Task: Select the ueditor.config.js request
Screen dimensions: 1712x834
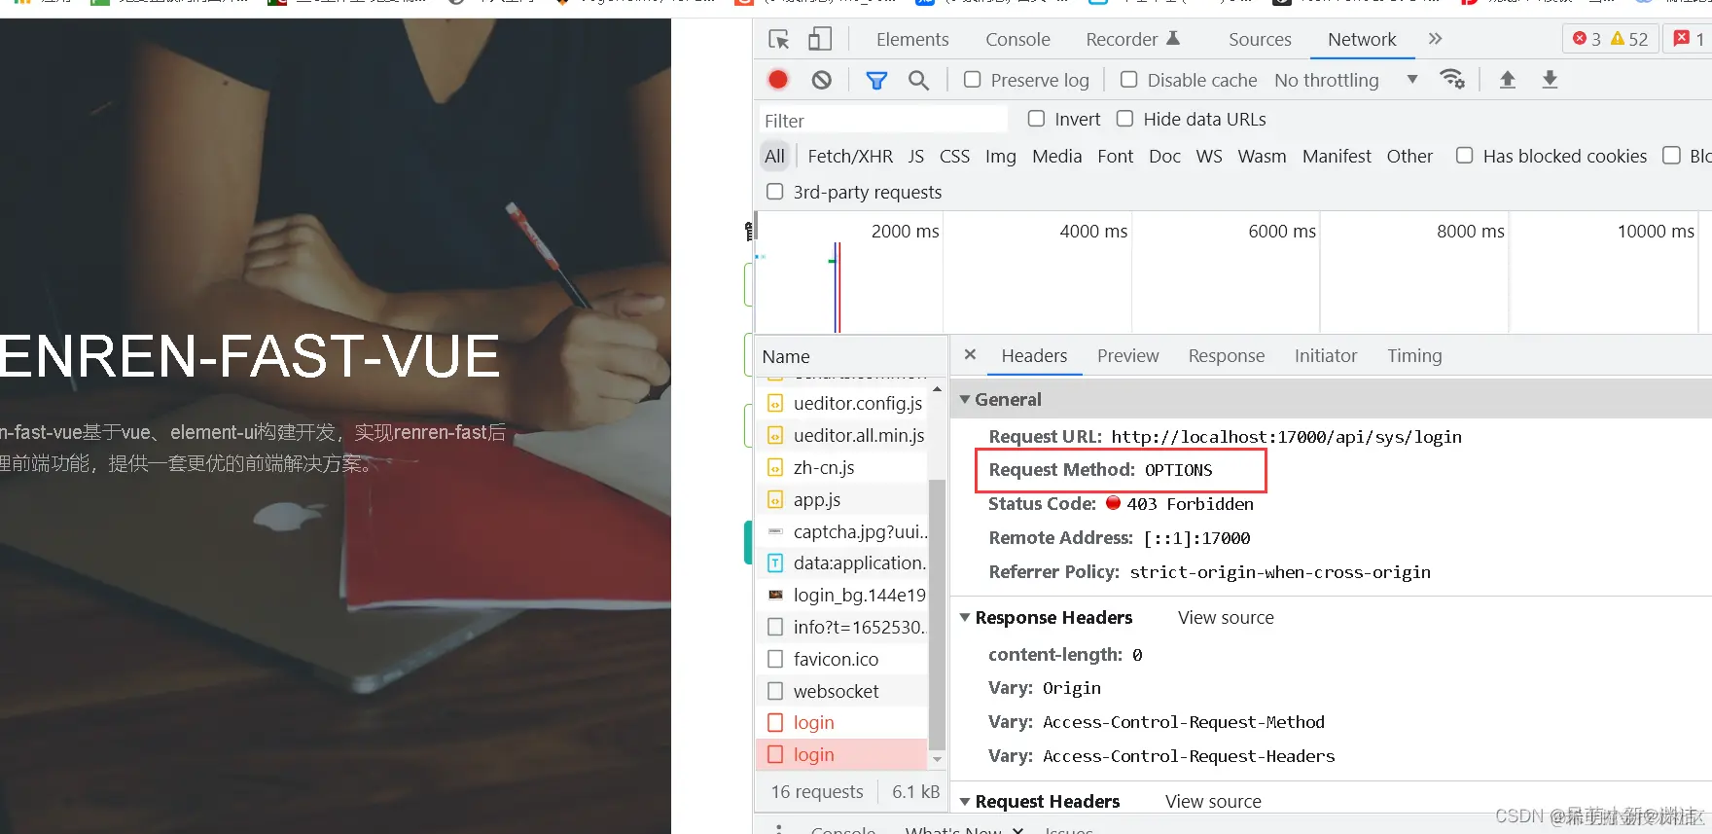Action: [x=842, y=403]
